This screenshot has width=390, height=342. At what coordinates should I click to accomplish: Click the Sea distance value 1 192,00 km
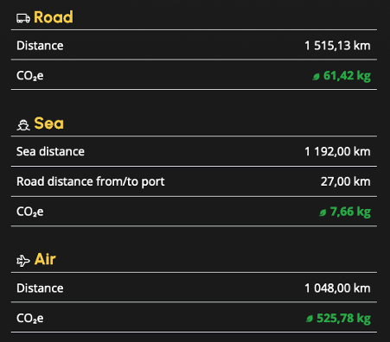click(337, 152)
